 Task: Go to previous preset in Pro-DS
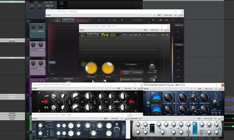(140, 35)
